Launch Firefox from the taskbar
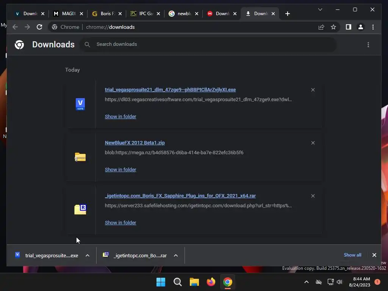388x291 pixels. (211, 282)
